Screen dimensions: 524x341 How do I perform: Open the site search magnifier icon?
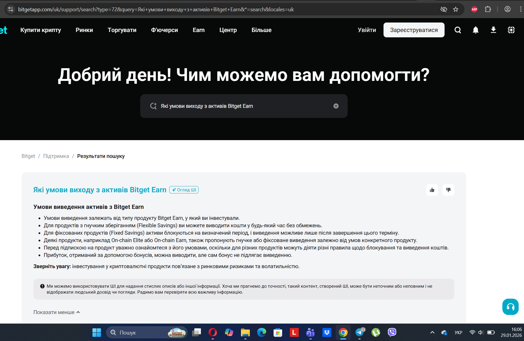(x=458, y=30)
